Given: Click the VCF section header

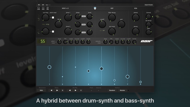Looking at the screenshot, I should (112, 8).
